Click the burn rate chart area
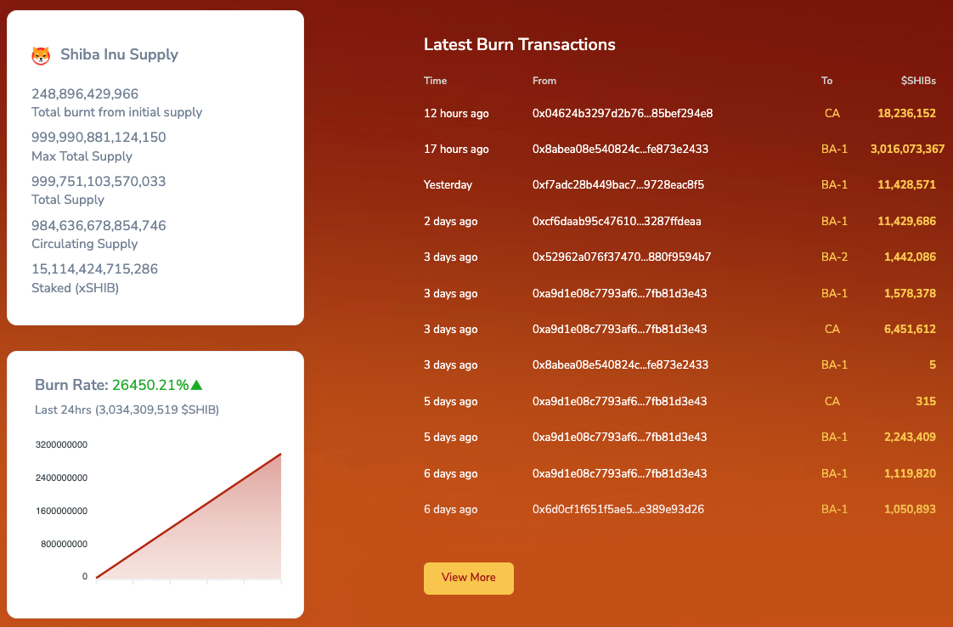The width and height of the screenshot is (953, 627). (x=189, y=517)
